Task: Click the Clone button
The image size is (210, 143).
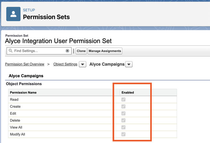Action: 81,51
